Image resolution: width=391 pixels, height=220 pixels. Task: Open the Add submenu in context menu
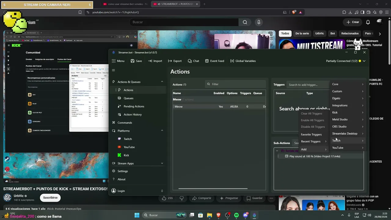coord(314,149)
